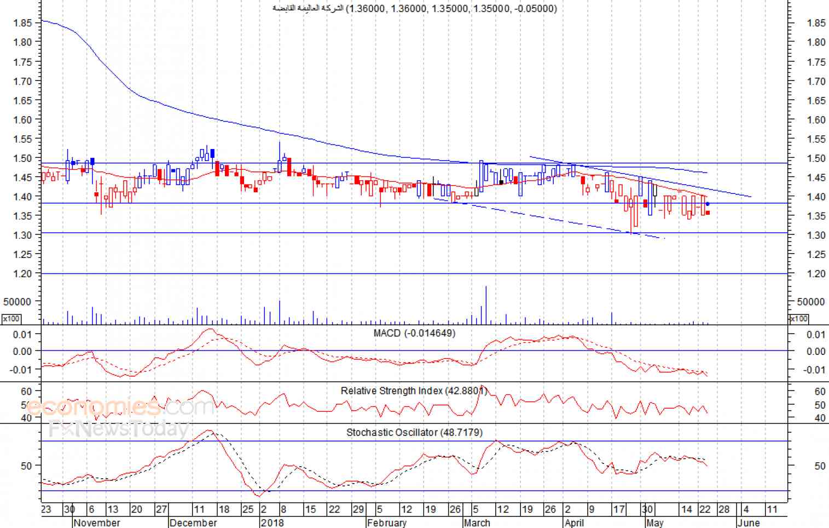Click the 50000 volume label on the left axis
The image size is (829, 528).
pos(17,301)
